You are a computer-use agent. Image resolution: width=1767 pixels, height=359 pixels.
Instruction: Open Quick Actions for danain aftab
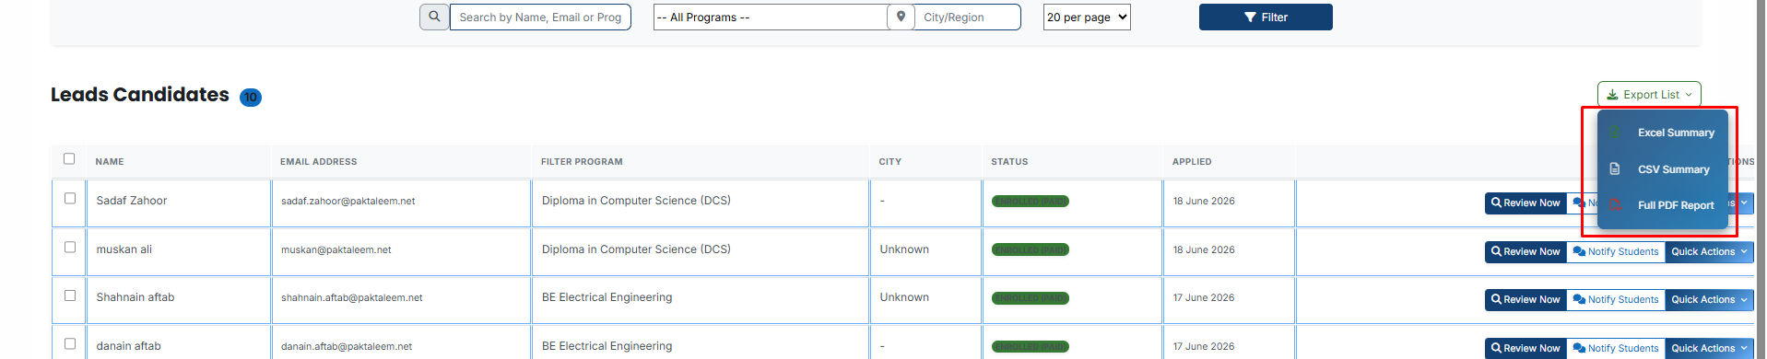pyautogui.click(x=1709, y=348)
